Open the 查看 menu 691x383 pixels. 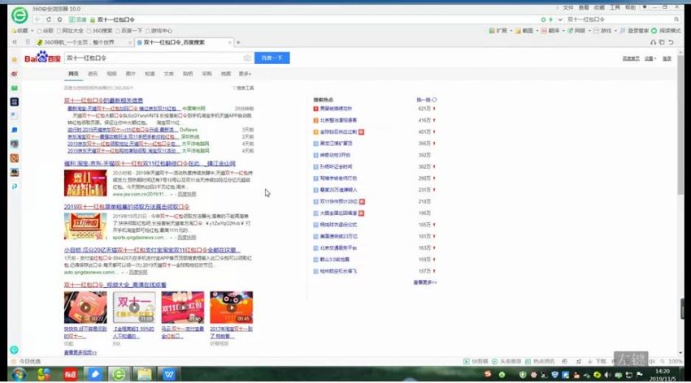[x=584, y=8]
